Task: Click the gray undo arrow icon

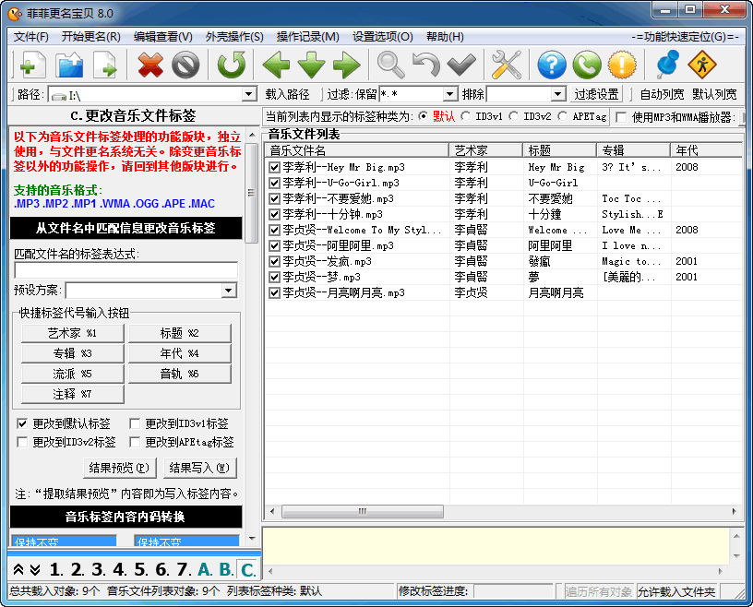Action: [x=426, y=65]
